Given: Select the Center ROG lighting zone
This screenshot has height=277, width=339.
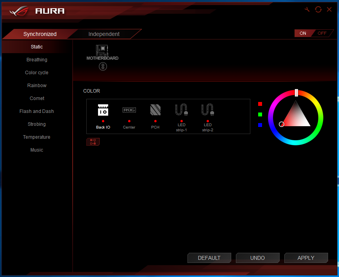Looking at the screenshot, I should pyautogui.click(x=129, y=118).
